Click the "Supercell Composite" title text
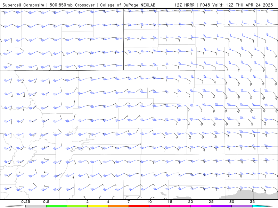The height and width of the screenshot is (208, 278). click(23, 5)
